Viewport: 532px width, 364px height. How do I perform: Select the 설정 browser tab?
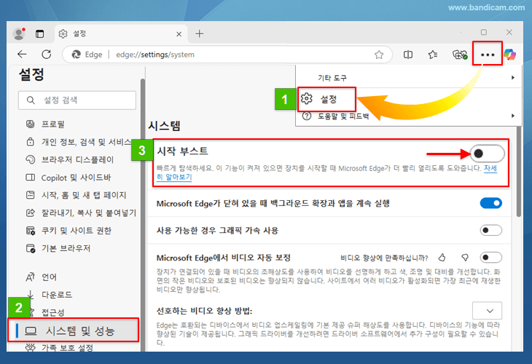tap(121, 34)
